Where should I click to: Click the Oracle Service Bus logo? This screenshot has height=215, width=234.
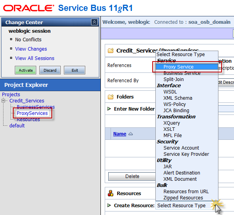click(x=68, y=8)
